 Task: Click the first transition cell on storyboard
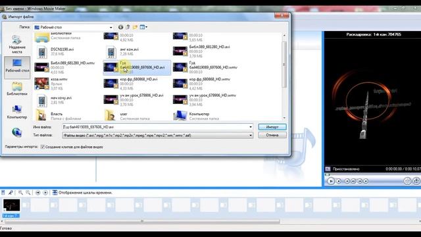[x=26, y=205]
